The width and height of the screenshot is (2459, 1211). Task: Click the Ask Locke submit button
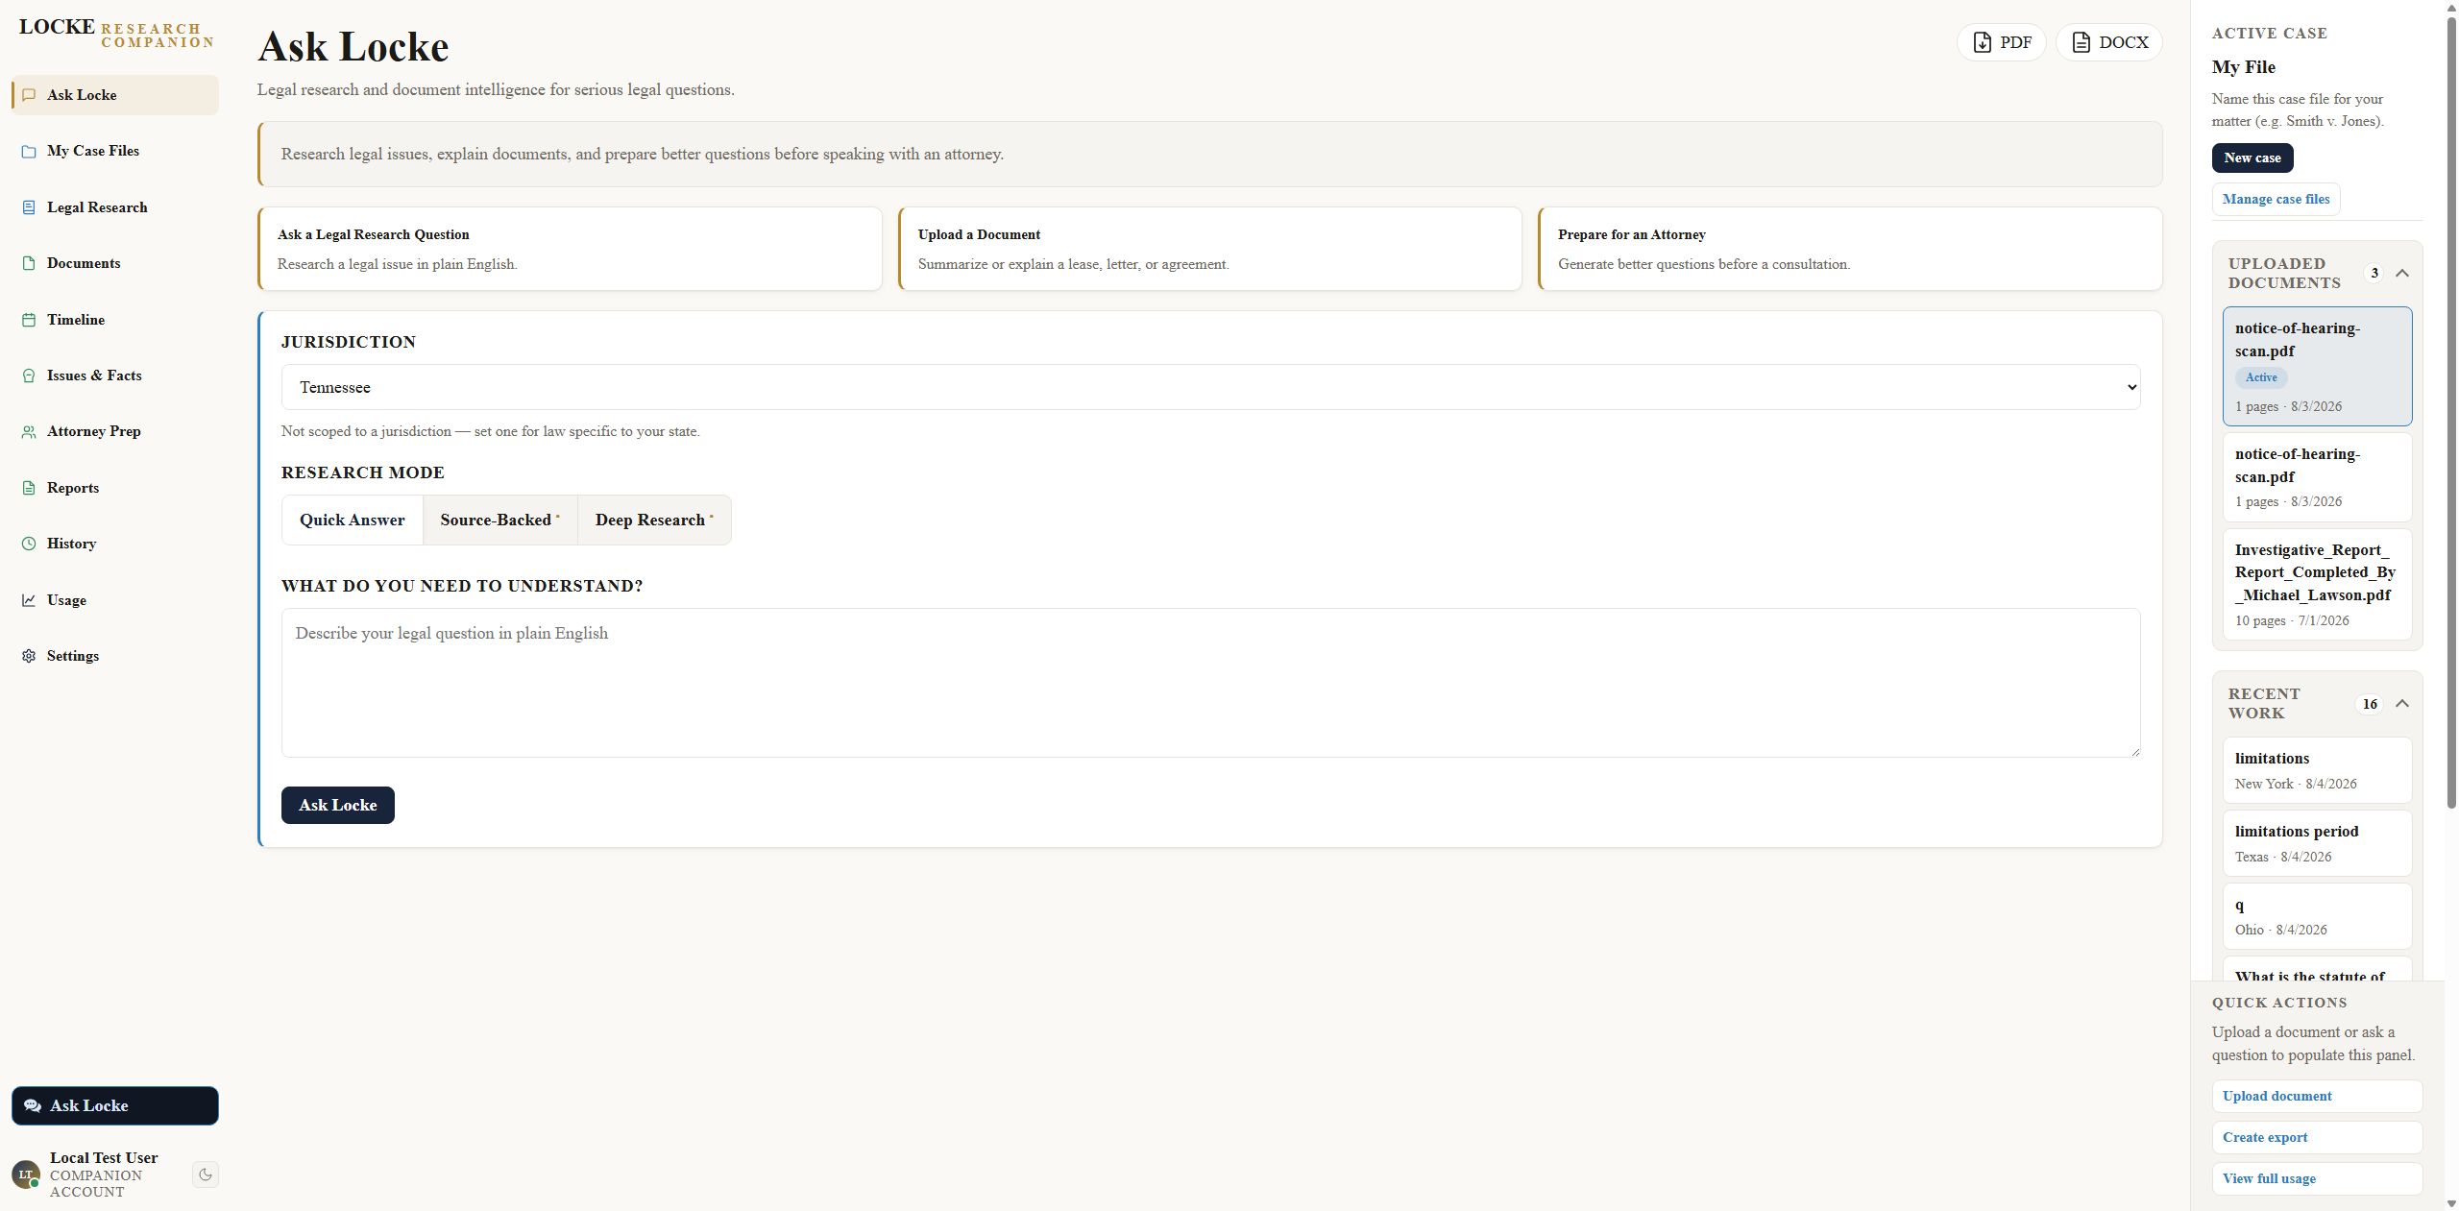[x=338, y=805]
